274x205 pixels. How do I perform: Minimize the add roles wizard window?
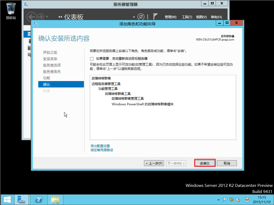pyautogui.click(x=220, y=23)
